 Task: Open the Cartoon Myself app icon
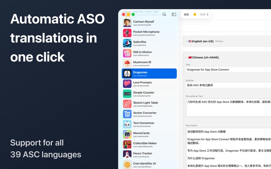[127, 23]
